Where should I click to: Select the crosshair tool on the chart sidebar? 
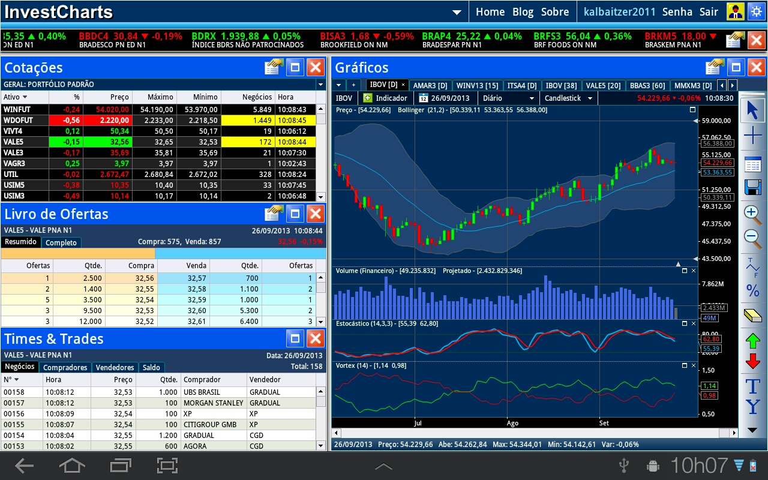click(753, 136)
